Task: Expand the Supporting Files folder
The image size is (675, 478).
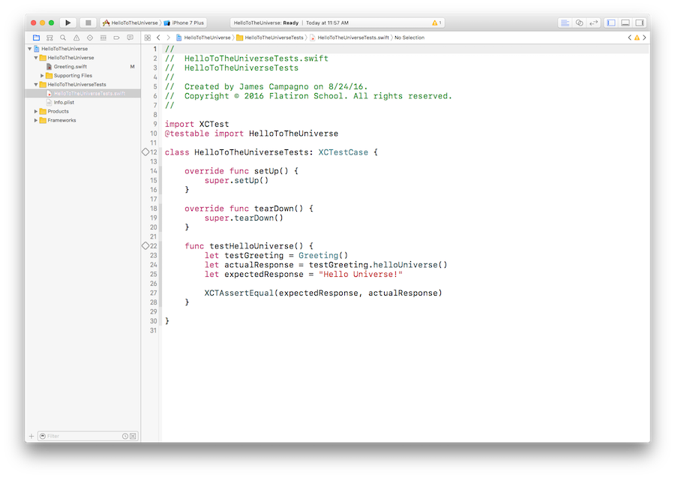Action: tap(42, 76)
